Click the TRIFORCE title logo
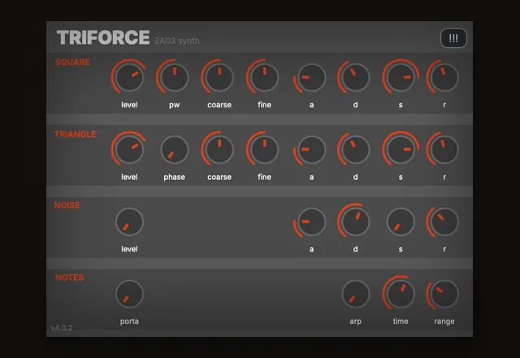Image resolution: width=520 pixels, height=358 pixels. point(103,37)
